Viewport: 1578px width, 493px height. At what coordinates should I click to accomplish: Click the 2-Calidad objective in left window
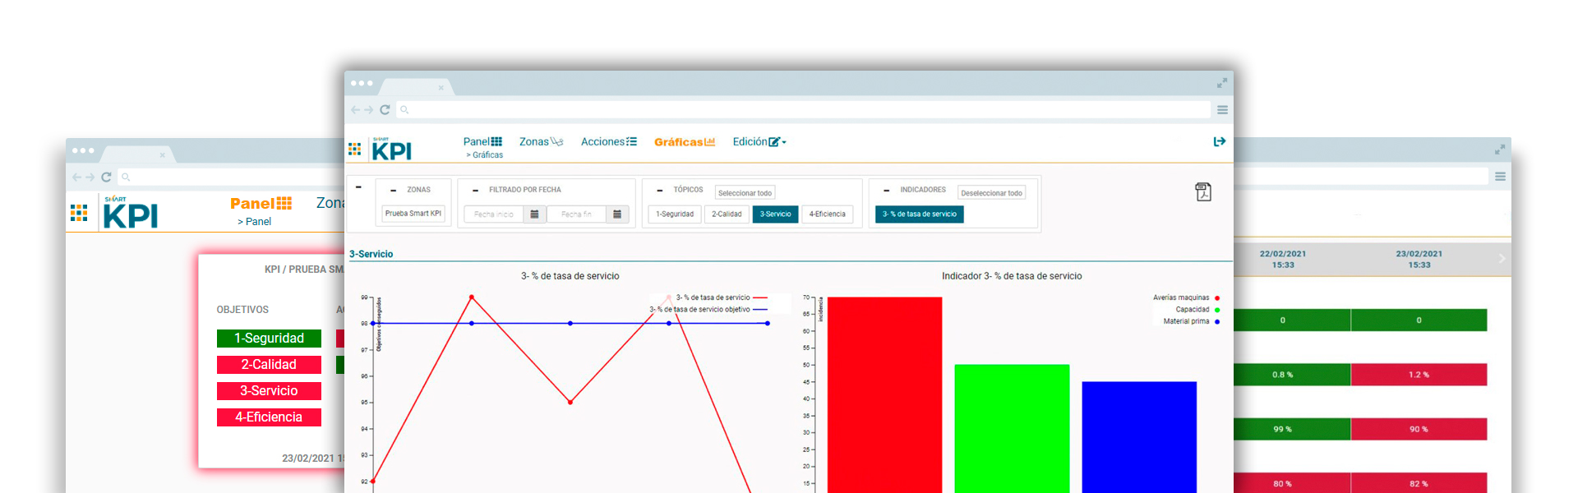[x=269, y=365]
